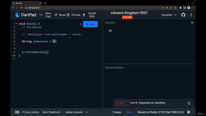Open DartPad more options menu
Screen dimensions: 206x116
(191, 15)
